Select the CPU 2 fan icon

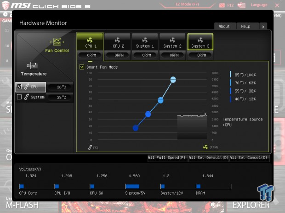[x=117, y=40]
